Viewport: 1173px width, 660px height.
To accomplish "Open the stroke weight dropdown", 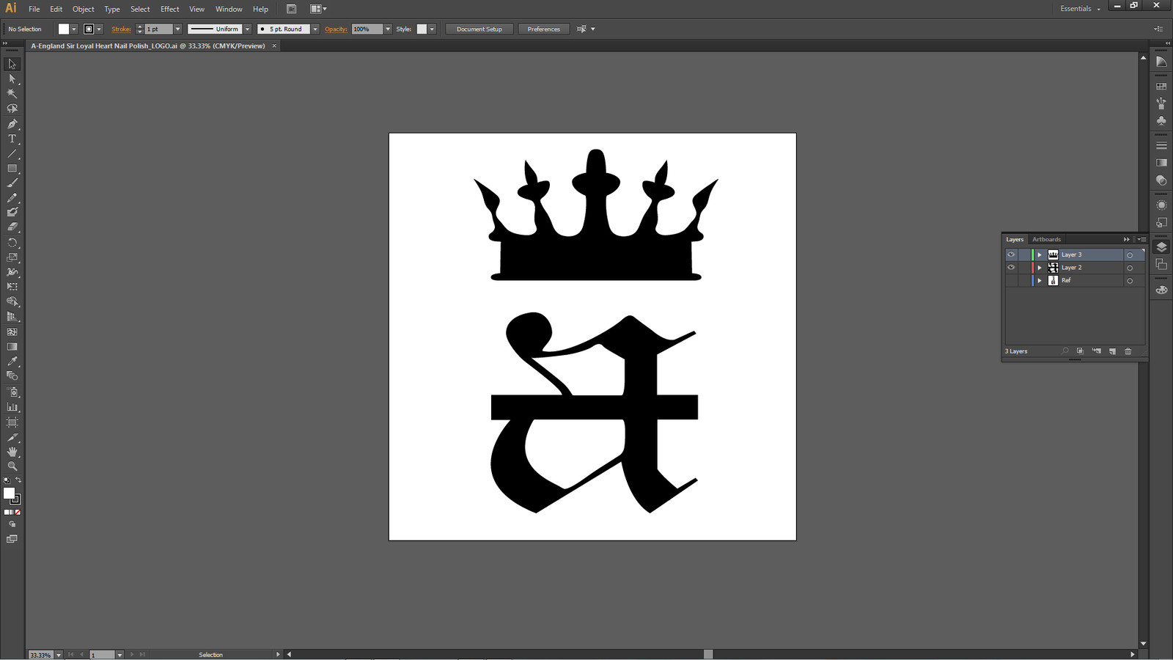I will [x=177, y=29].
